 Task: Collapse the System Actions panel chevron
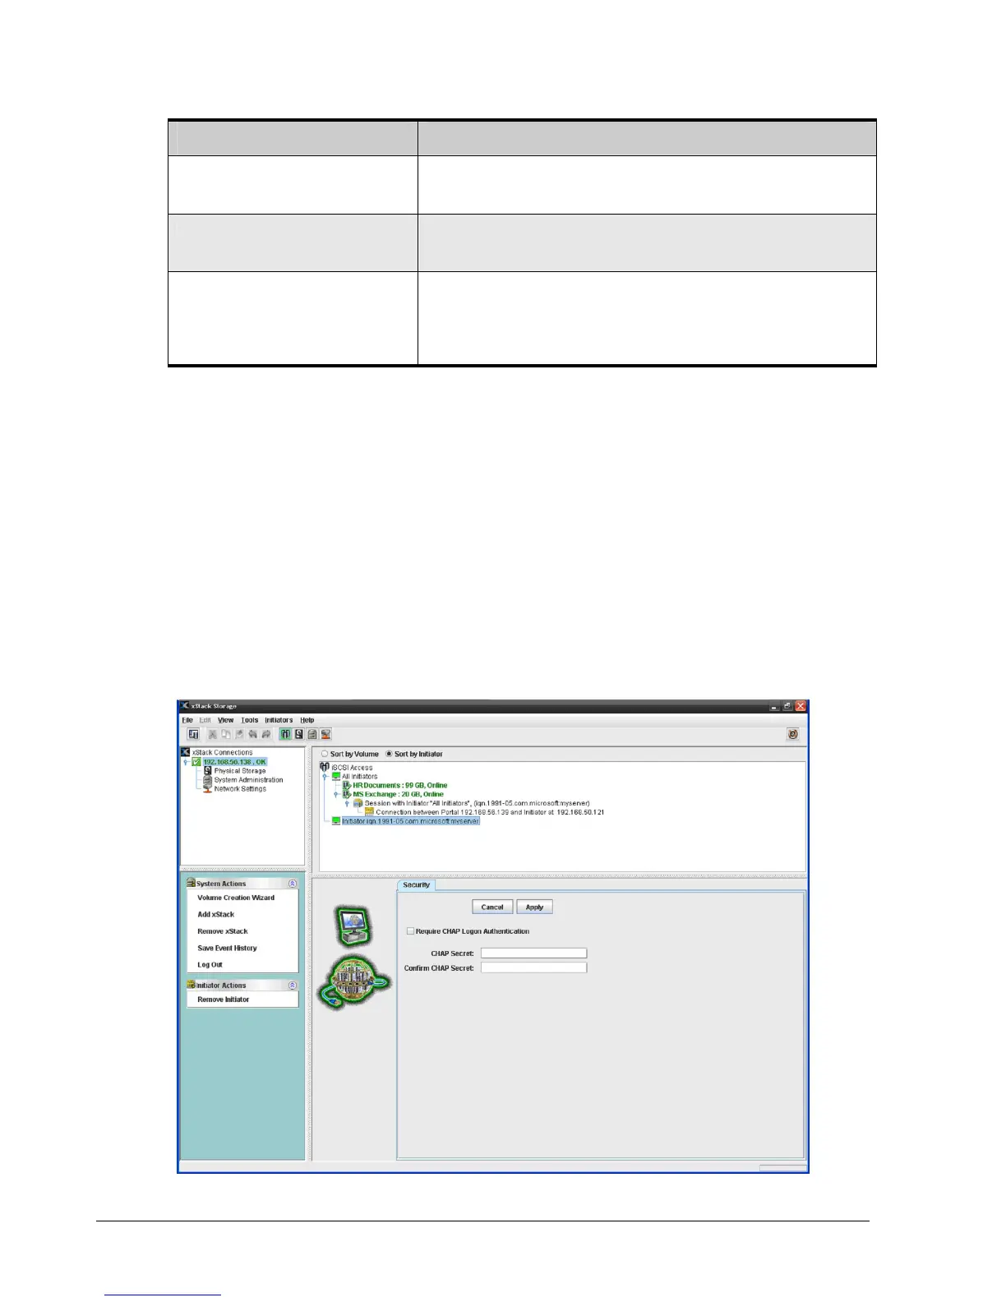293,884
